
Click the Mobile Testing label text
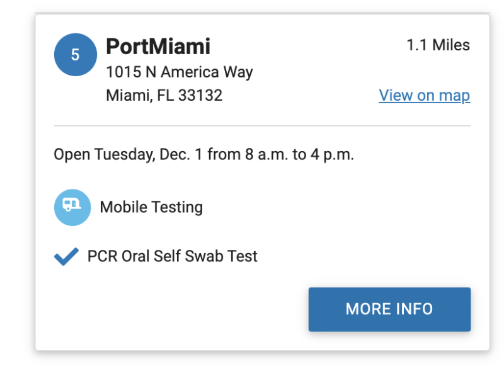(x=151, y=207)
